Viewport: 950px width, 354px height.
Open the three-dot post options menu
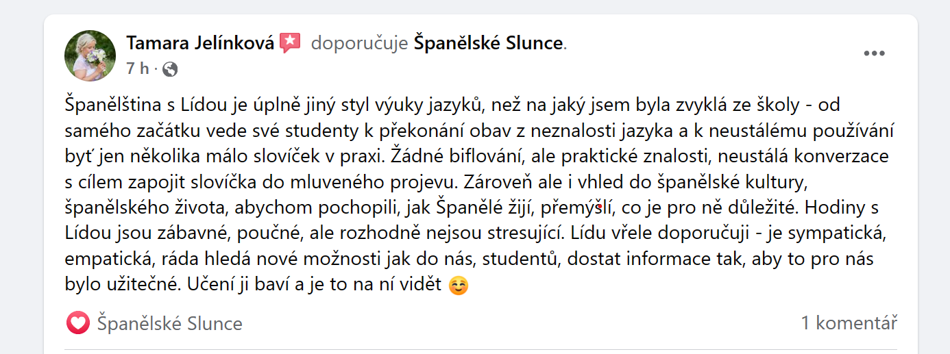coord(874,54)
